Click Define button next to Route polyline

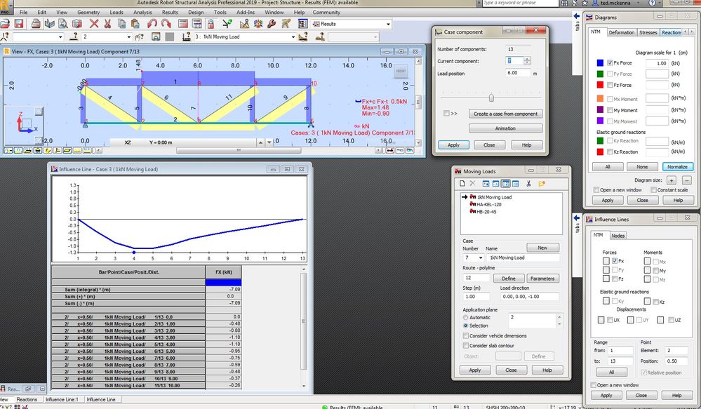tap(509, 279)
